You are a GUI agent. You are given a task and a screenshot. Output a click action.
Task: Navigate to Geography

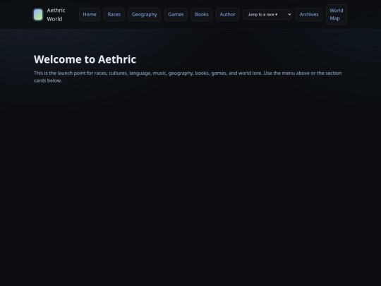tap(145, 14)
